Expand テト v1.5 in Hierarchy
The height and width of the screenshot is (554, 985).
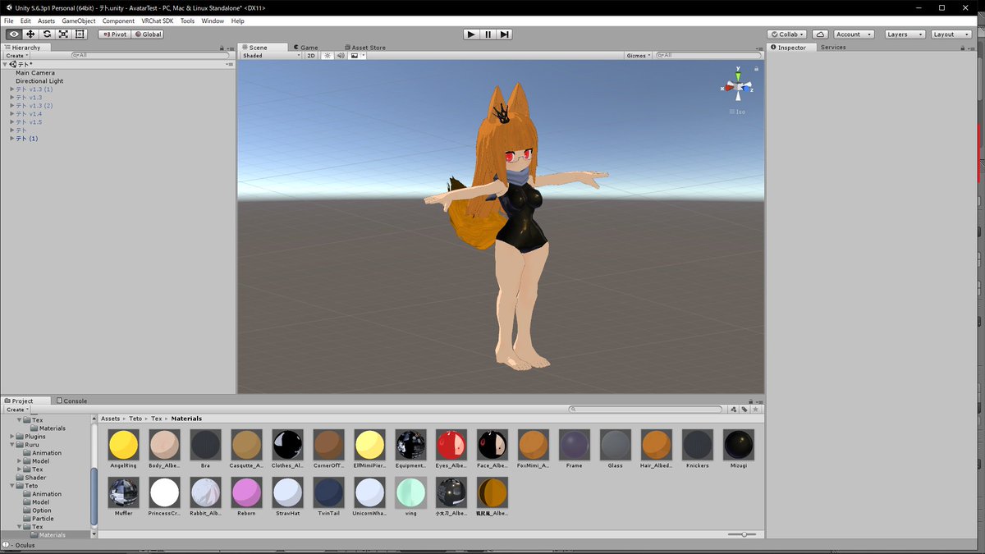(x=12, y=122)
